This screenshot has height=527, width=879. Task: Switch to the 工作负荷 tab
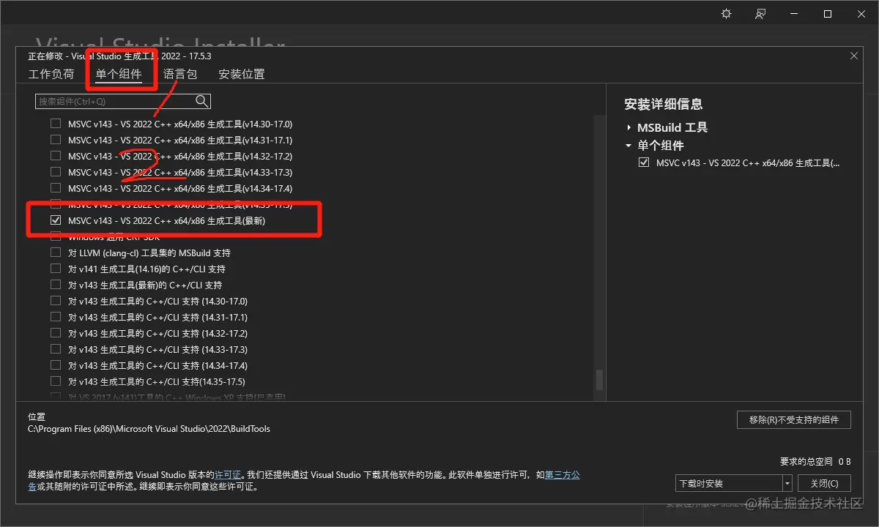(51, 74)
